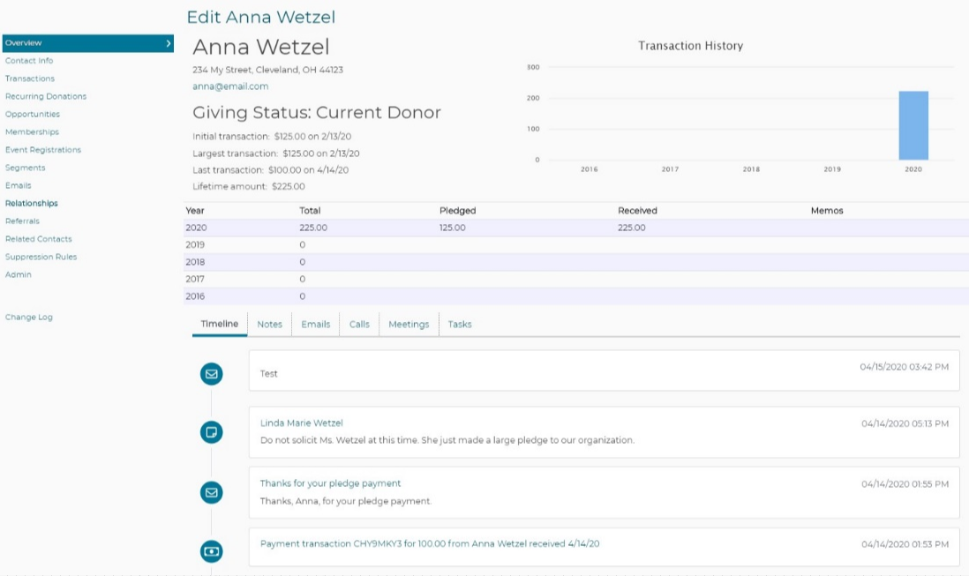The image size is (969, 576).
Task: Click the Giving Status: Current Donor heading
Action: click(317, 112)
